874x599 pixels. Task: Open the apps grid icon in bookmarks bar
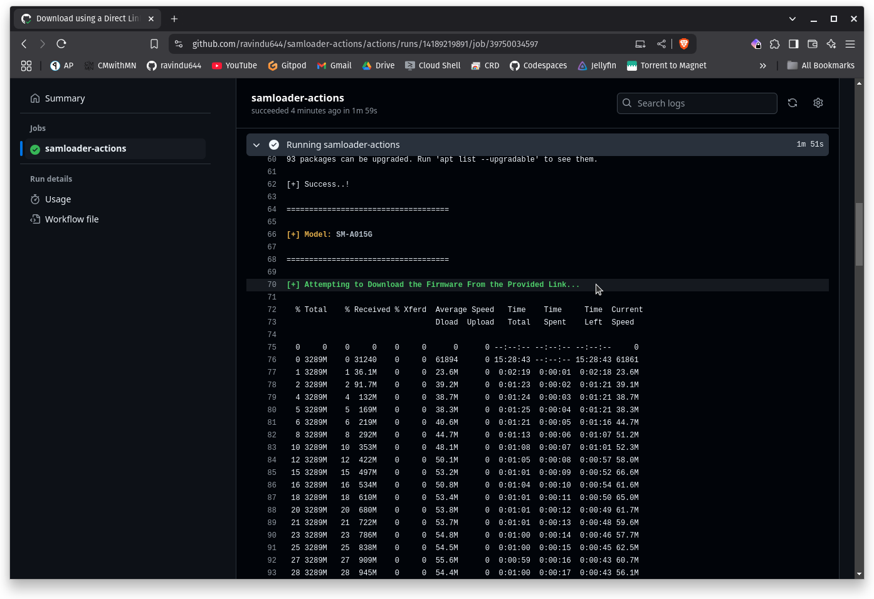[x=26, y=66]
